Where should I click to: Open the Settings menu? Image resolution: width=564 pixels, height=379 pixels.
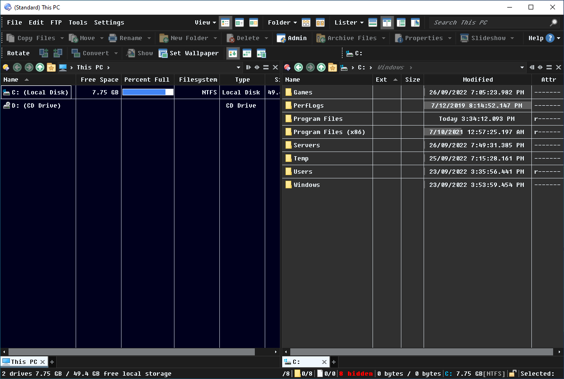click(109, 23)
